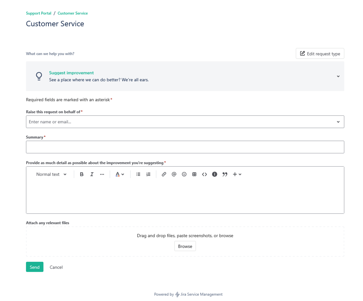Go to Support Portal breadcrumb link
Viewport: 363px width, 301px height.
[x=39, y=13]
